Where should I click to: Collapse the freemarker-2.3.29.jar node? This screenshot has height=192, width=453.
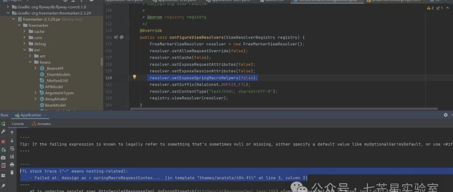pos(13,19)
